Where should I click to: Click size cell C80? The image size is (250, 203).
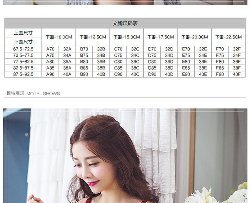(x=118, y=62)
